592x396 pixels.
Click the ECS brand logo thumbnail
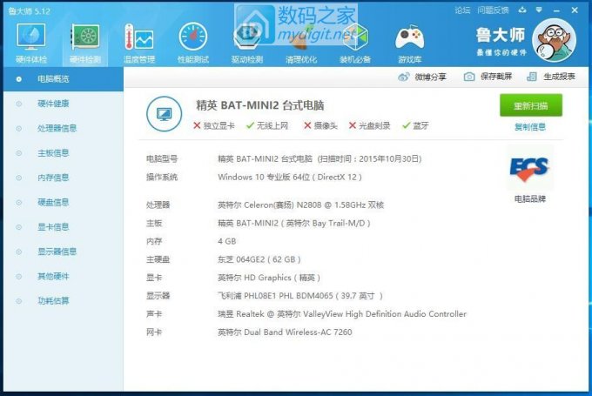tap(529, 167)
